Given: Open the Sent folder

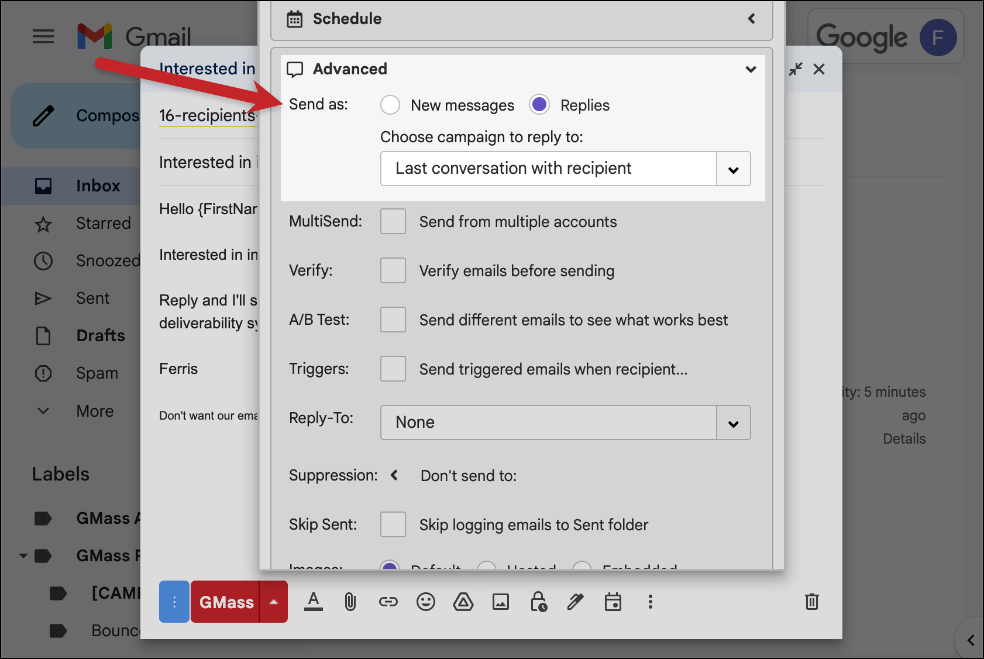Looking at the screenshot, I should [x=93, y=298].
